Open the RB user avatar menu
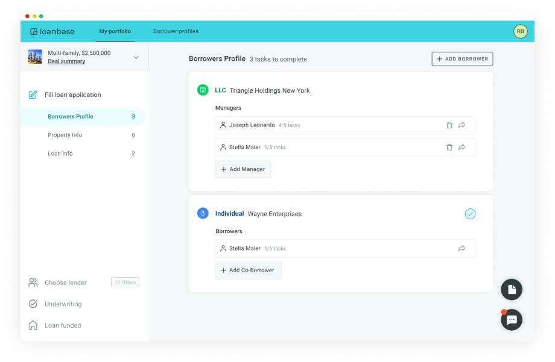The height and width of the screenshot is (362, 555). 520,31
